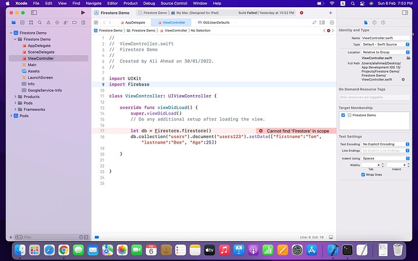Open the find navigator magnifier icon
Screen dimensions: 418x261
tap(40, 22)
